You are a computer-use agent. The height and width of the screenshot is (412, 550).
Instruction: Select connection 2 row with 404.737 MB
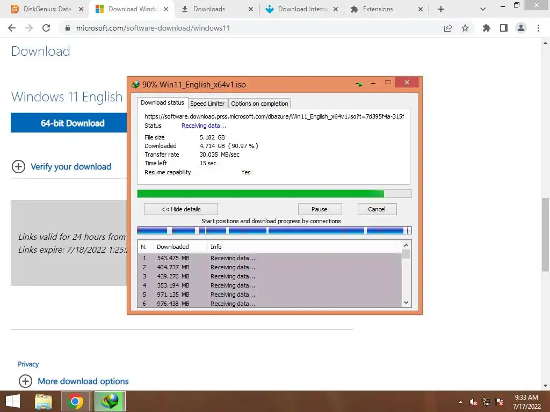(x=270, y=267)
